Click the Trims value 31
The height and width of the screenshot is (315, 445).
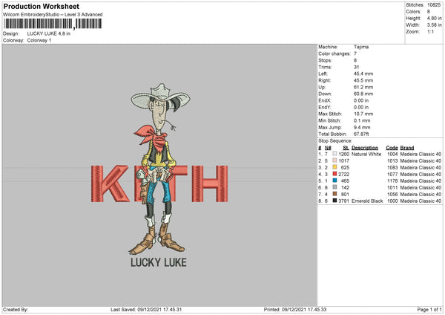click(357, 67)
